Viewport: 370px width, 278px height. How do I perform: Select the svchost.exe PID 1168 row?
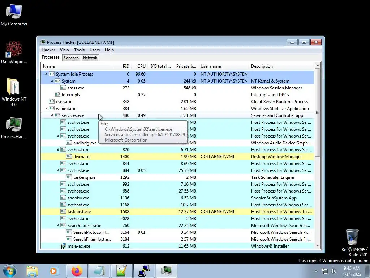point(177,205)
